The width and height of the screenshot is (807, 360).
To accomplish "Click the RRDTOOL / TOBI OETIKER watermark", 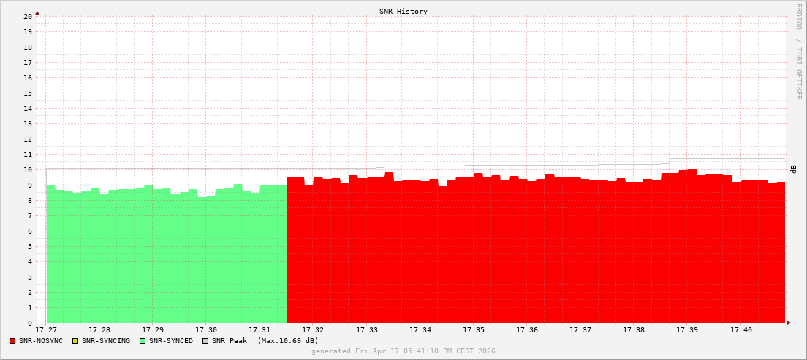I will [x=799, y=51].
